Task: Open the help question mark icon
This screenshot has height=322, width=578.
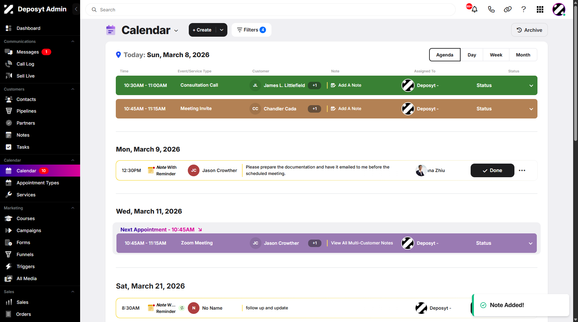Action: (x=524, y=9)
